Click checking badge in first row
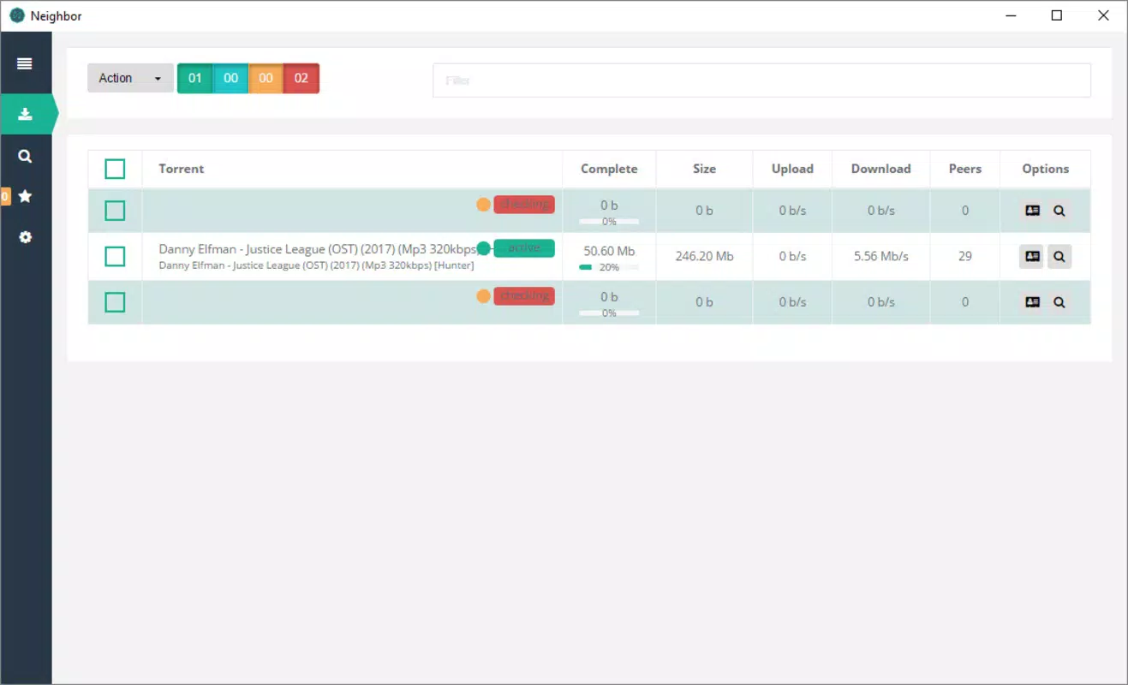Image resolution: width=1128 pixels, height=685 pixels. tap(524, 205)
